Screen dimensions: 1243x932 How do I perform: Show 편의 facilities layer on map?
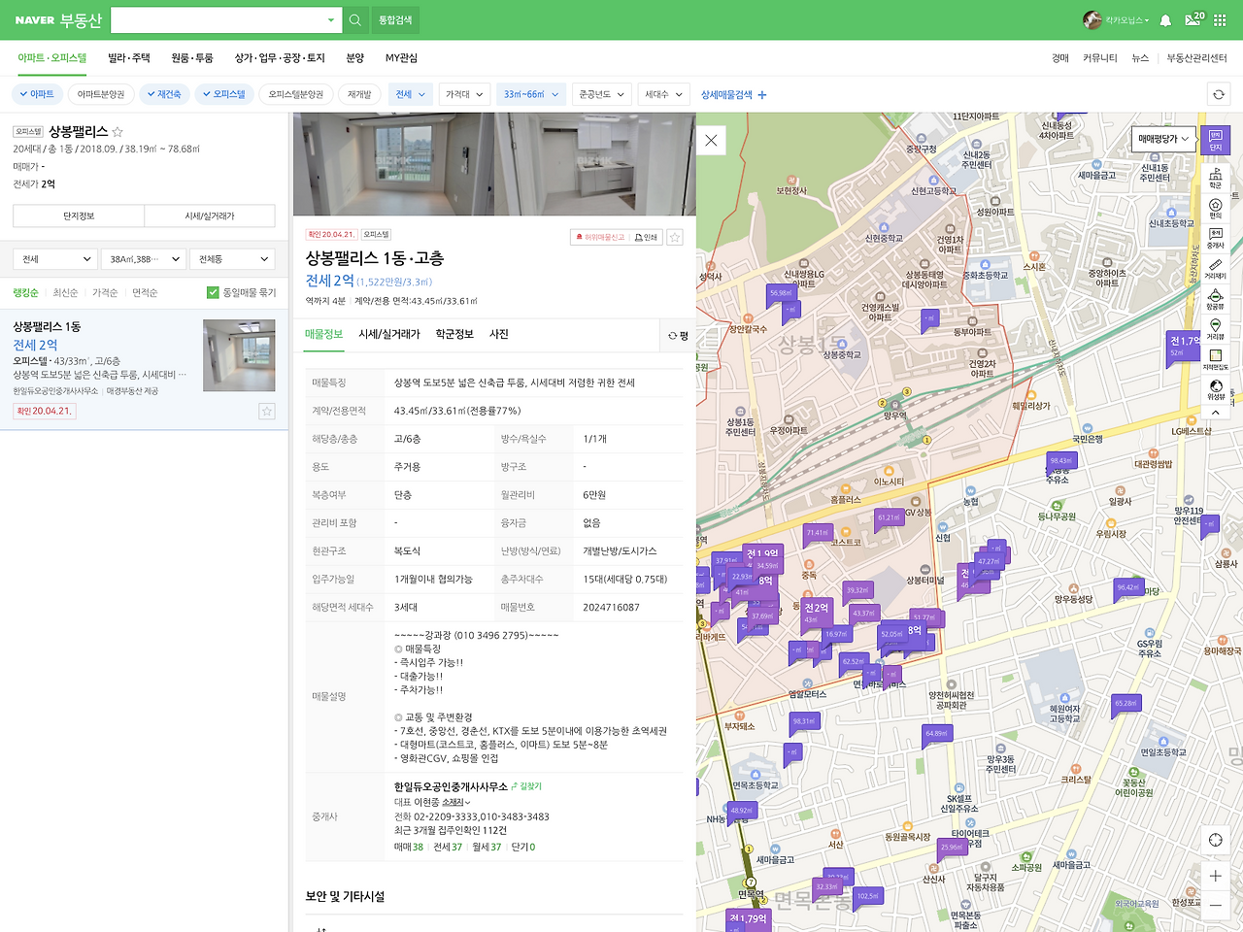pos(1215,209)
